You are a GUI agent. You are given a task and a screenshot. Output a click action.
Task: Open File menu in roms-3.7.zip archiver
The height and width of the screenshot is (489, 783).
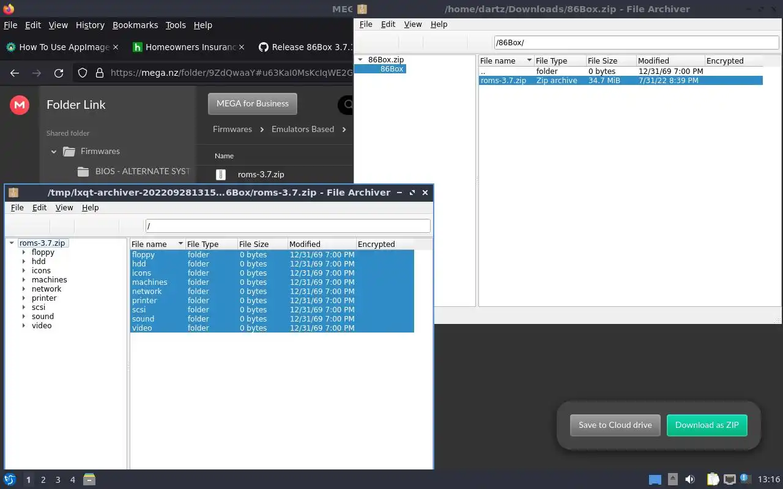[x=17, y=208]
